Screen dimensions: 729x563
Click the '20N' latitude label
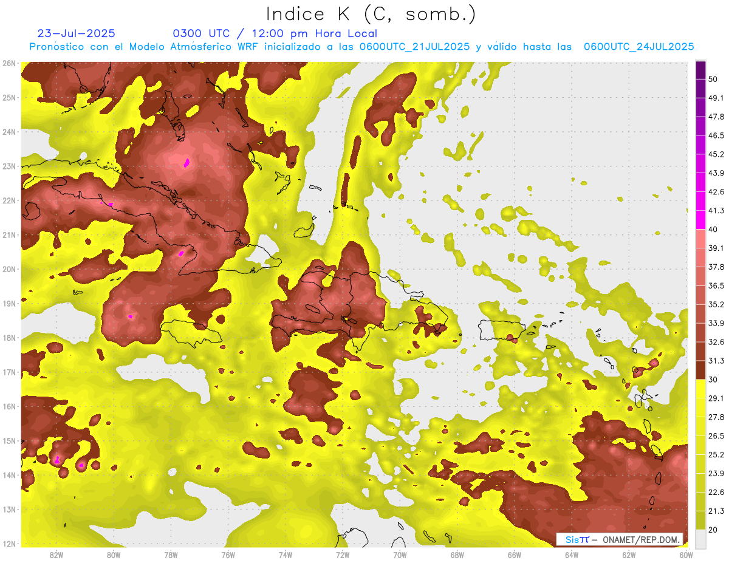tap(9, 269)
